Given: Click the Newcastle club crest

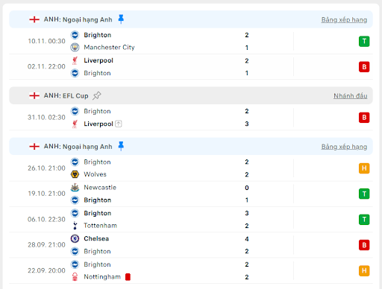Looking at the screenshot, I should pos(75,188).
